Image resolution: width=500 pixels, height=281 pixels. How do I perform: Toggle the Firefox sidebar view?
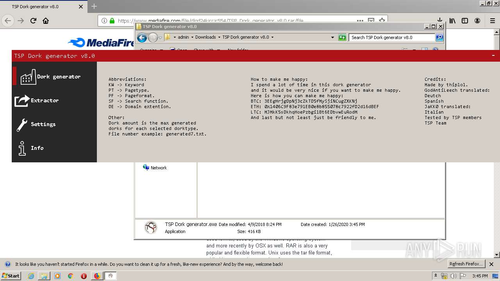[465, 21]
